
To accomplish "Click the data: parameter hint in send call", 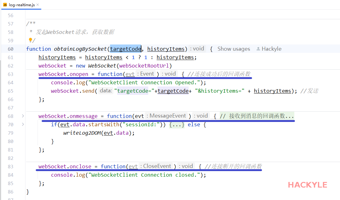I will tap(106, 91).
